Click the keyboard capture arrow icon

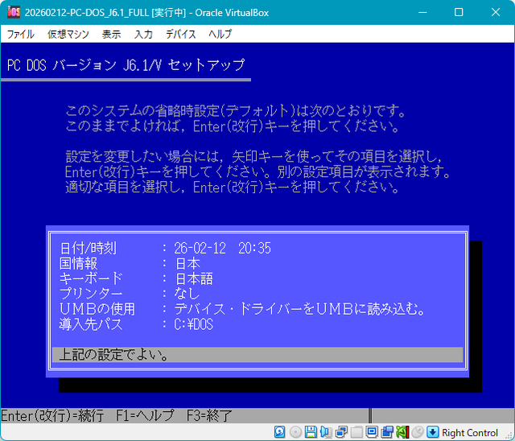[433, 432]
